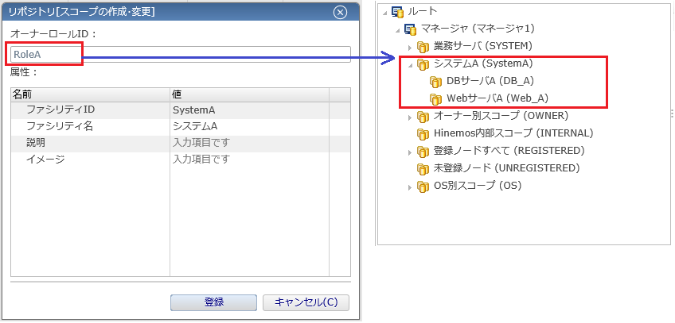Select オーナー別スコープ (OWNER) tree item

[x=501, y=116]
